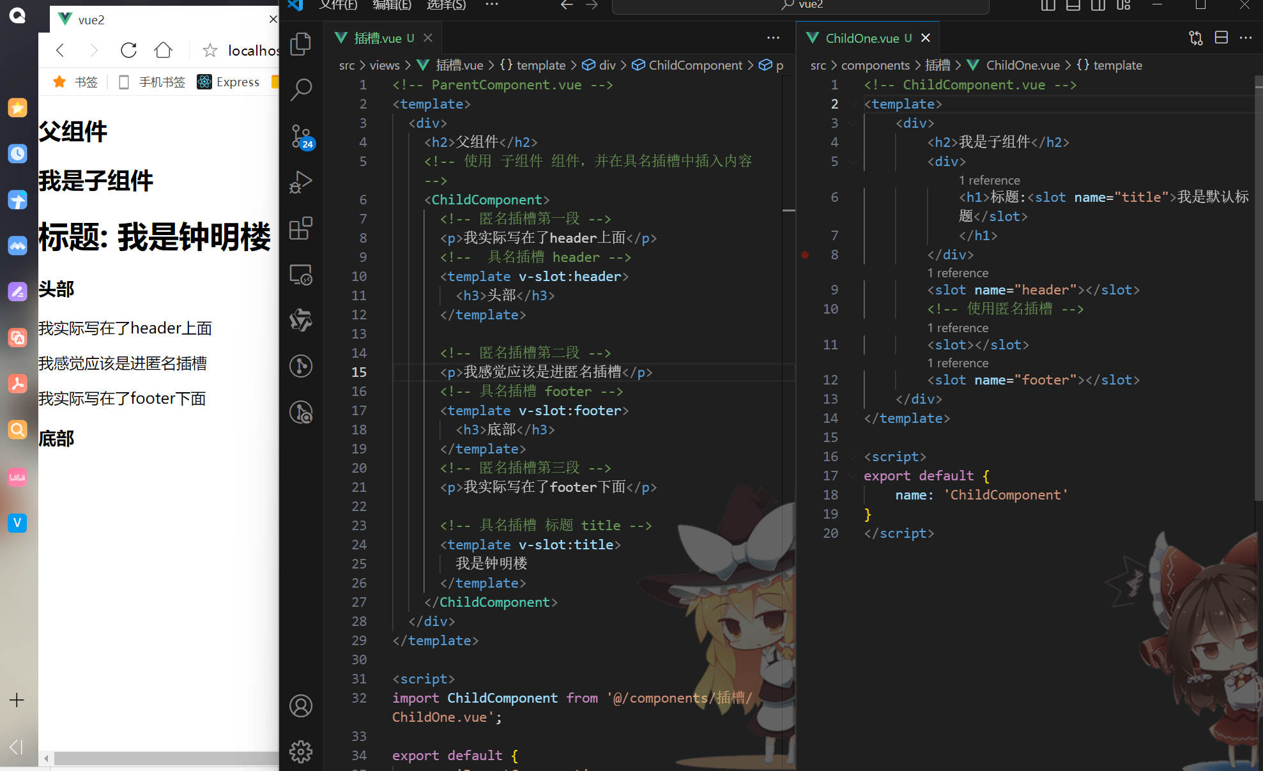
Task: Open 书签 bookmarks folder
Action: tap(75, 82)
